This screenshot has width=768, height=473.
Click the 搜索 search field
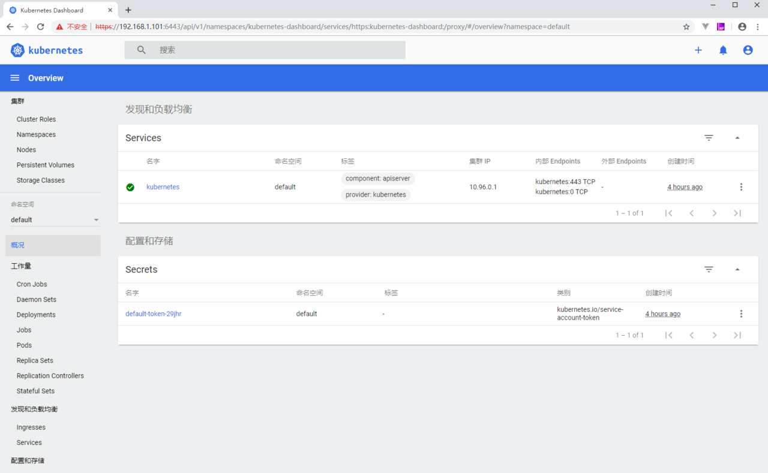point(265,50)
